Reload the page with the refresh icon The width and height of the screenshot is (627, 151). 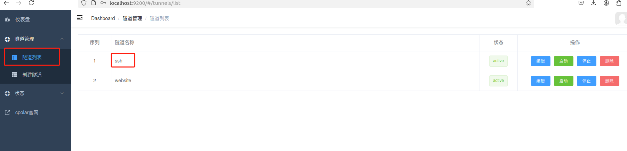click(x=31, y=3)
